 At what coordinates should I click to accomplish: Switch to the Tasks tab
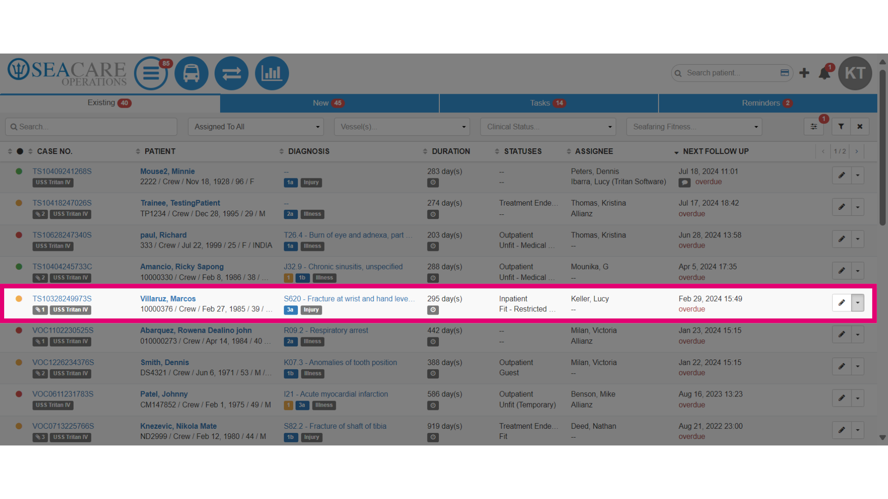click(x=549, y=103)
